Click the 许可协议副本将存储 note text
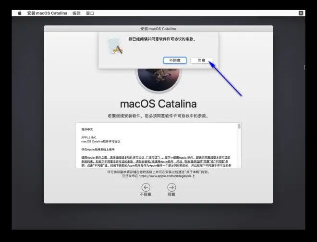317x242 pixels. click(158, 172)
